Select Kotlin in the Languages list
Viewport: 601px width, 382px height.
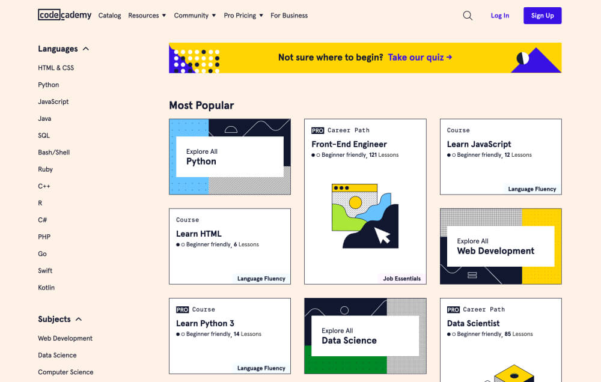click(46, 287)
